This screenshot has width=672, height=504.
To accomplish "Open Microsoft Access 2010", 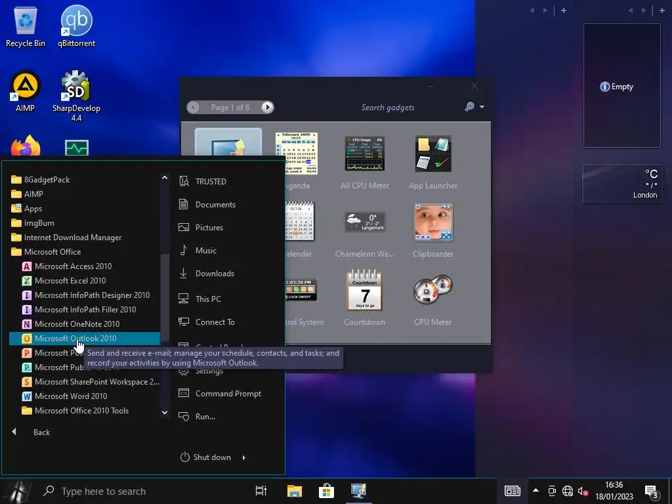I will pos(73,266).
